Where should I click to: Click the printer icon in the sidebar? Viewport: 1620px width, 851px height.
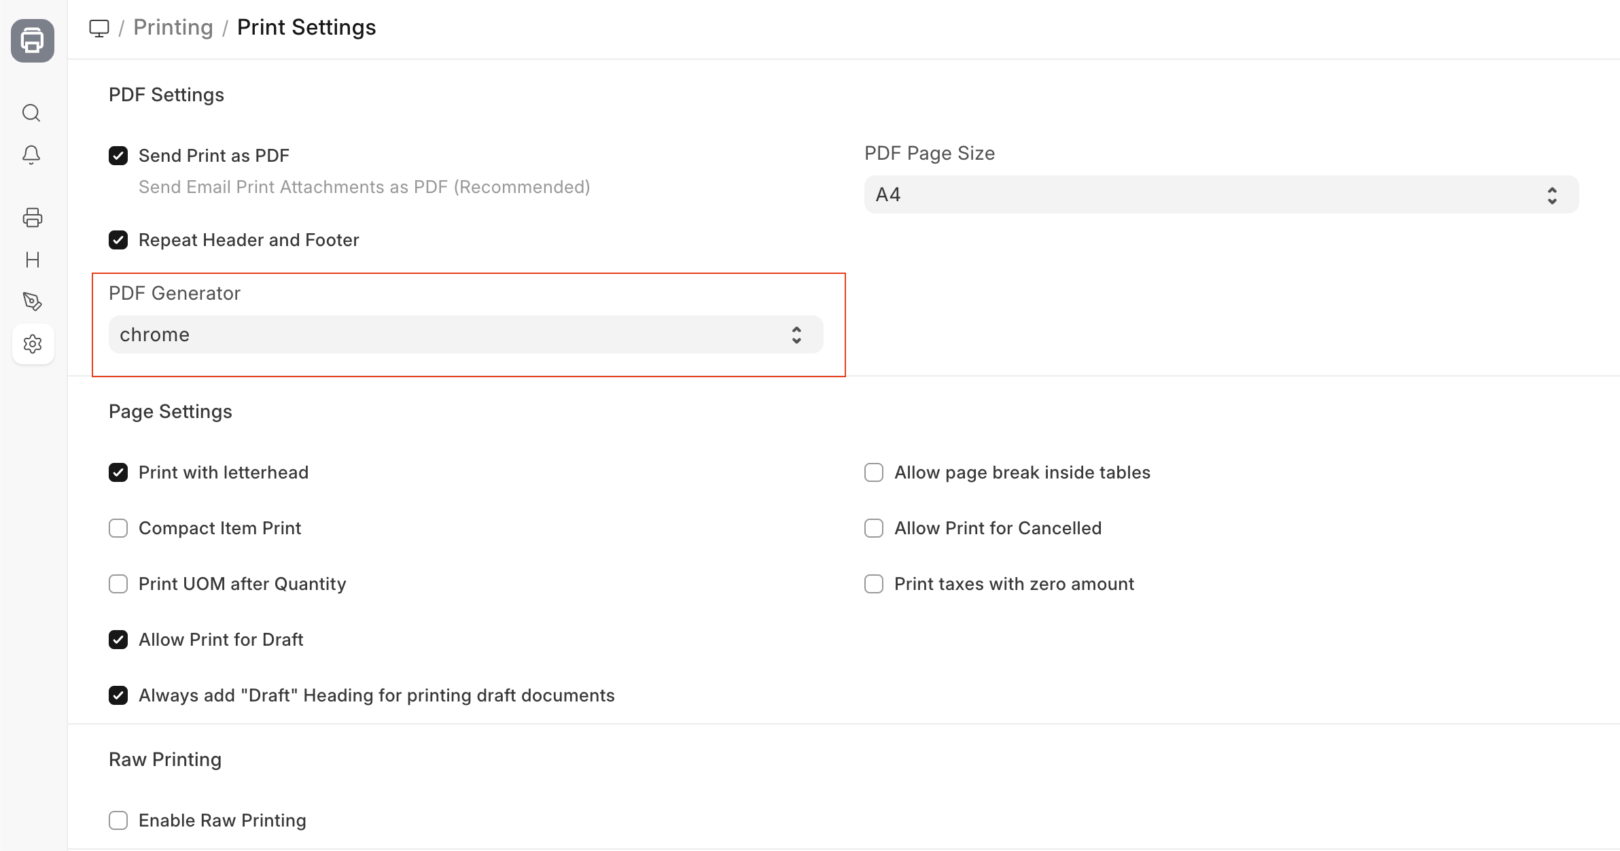[32, 218]
